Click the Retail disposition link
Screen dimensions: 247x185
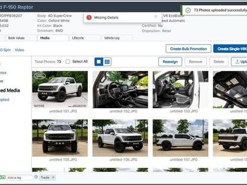tap(167, 31)
